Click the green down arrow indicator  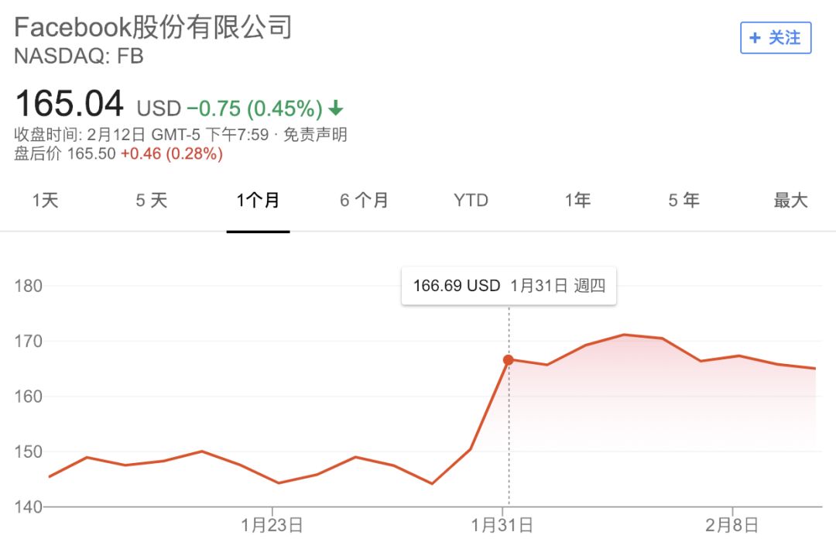click(337, 107)
